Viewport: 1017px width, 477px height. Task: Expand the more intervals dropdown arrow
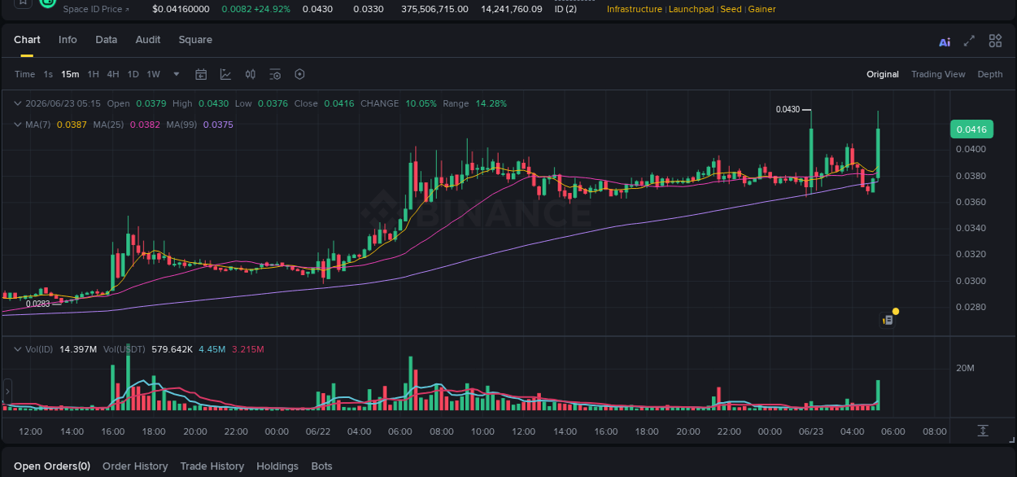pos(177,74)
